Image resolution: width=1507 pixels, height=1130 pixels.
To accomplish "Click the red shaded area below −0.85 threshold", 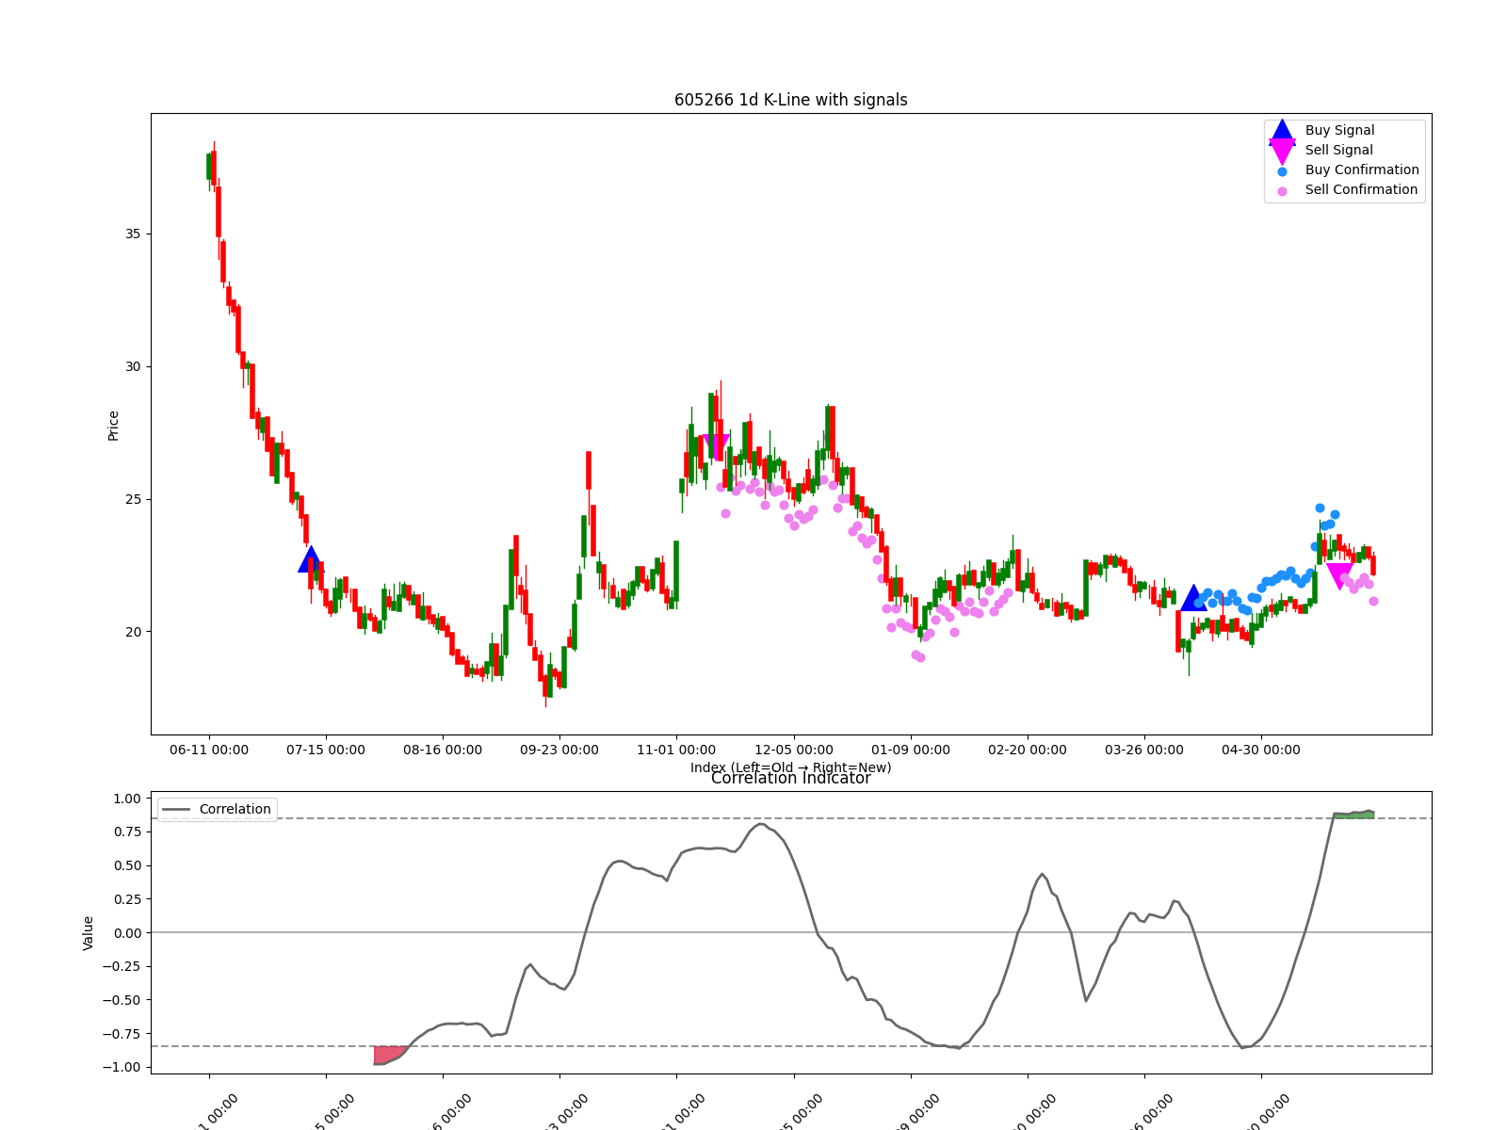I will [386, 1055].
